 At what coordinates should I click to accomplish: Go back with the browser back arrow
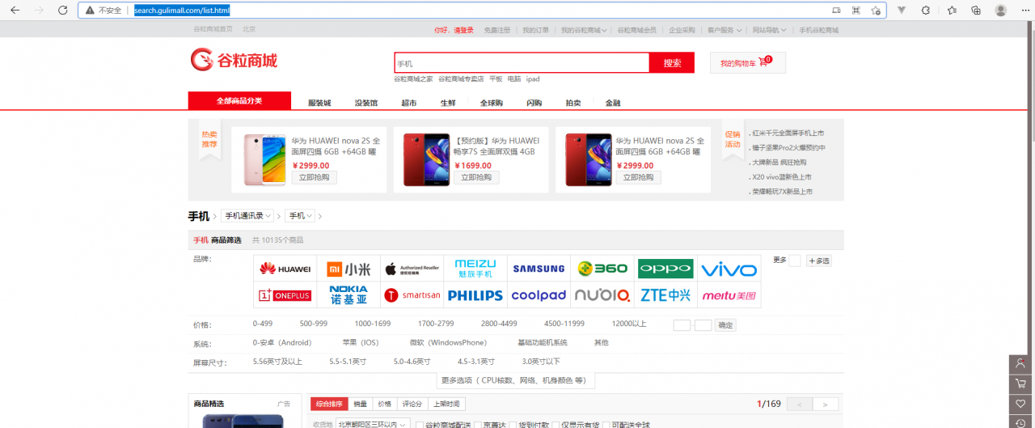click(x=15, y=11)
